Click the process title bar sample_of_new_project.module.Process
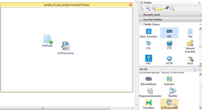Screen dimensions: 202x110 66,5
